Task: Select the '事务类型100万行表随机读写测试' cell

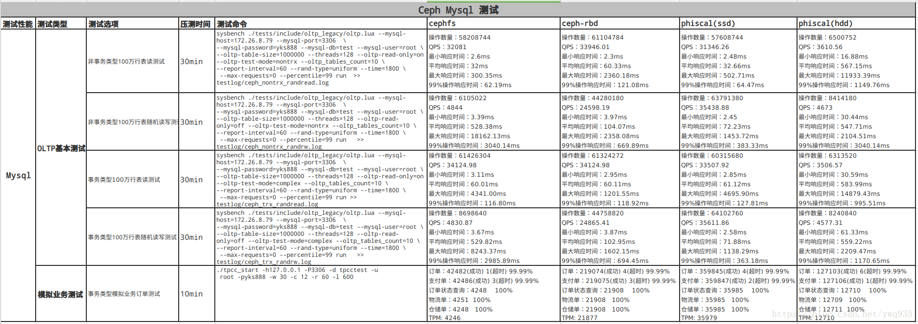Action: pos(133,237)
